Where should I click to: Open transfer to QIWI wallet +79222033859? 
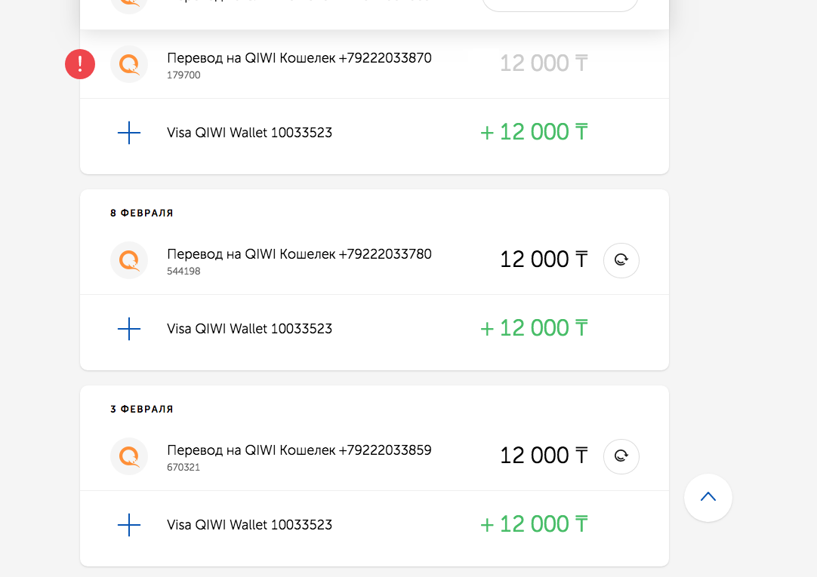[x=299, y=450]
